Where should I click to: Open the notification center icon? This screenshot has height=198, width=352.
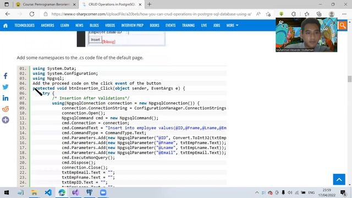point(343,193)
